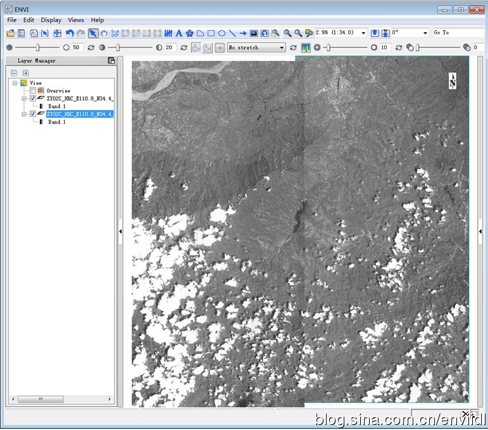The height and width of the screenshot is (430, 488).
Task: Select the Text Annotation tool
Action: pos(179,33)
